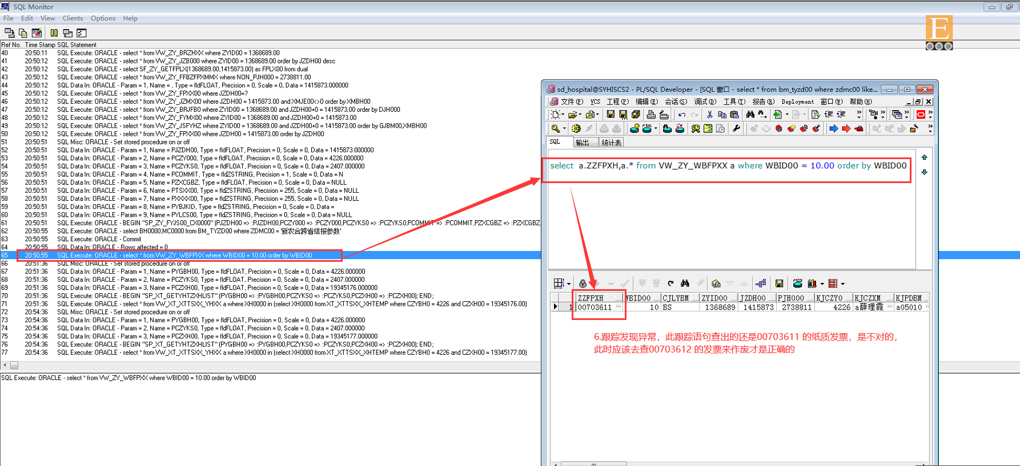Clear the SQL Monitor log with the eraser icon
The image size is (1020, 466).
pyautogui.click(x=37, y=33)
